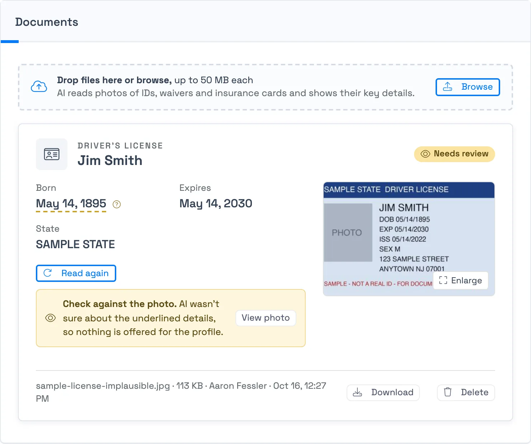
Task: Click the Drop files here or browse text
Action: [114, 80]
